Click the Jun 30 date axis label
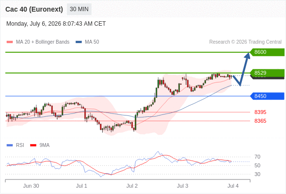The height and width of the screenshot is (194, 286). (31, 186)
